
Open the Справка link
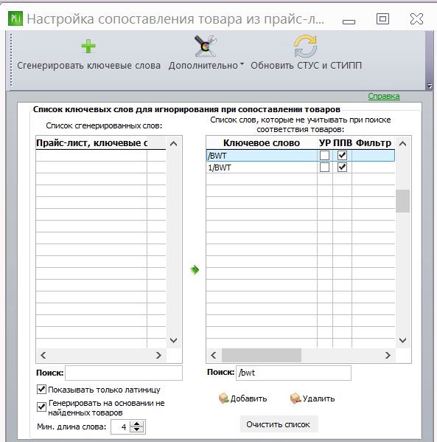[384, 96]
